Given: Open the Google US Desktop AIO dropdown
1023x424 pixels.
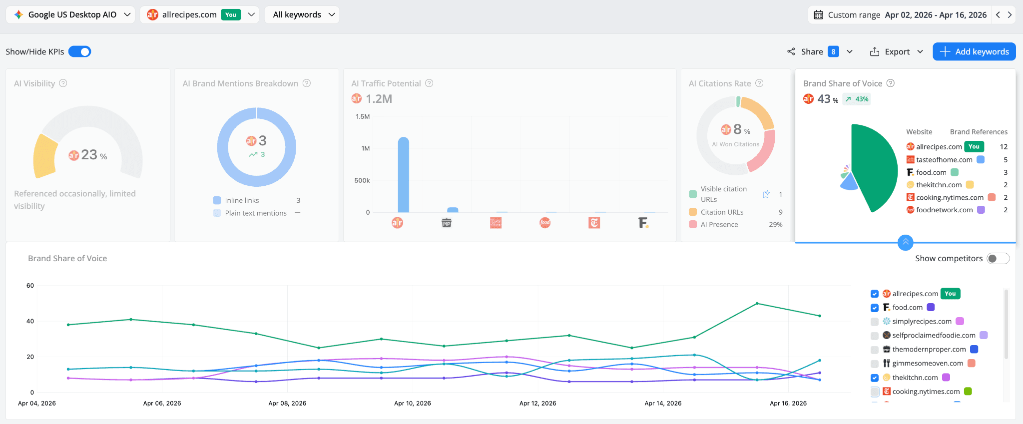Looking at the screenshot, I should [70, 14].
